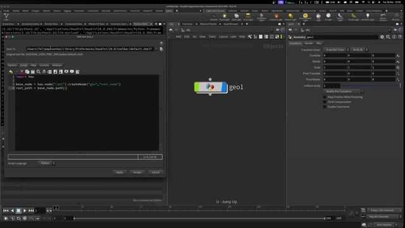This screenshot has height=228, width=405.
Task: Click the Portal Light shelf tool
Action: tap(353, 17)
